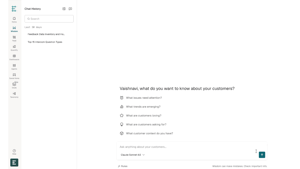Select the Wisdom tab in sidebar
300x169 pixels.
(14, 29)
